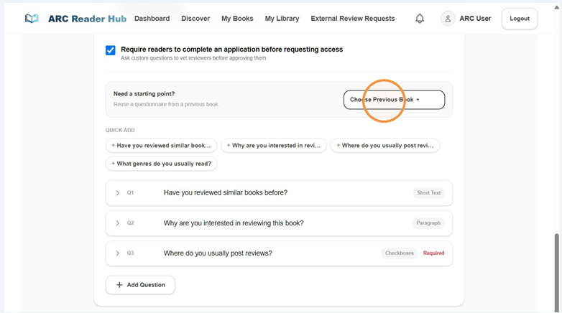Open My Library
This screenshot has width=562, height=313.
tap(282, 18)
